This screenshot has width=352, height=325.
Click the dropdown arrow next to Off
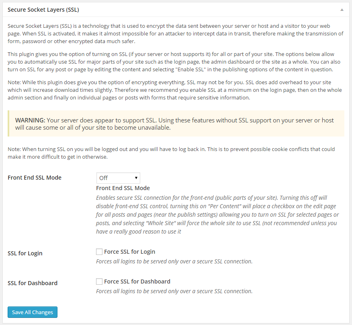pos(137,178)
